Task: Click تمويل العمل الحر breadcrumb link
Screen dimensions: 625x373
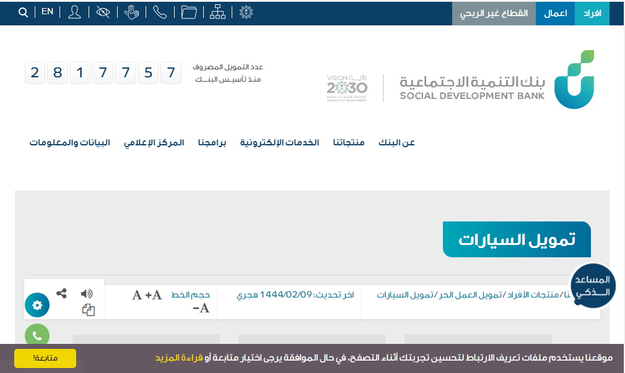Action: point(470,295)
